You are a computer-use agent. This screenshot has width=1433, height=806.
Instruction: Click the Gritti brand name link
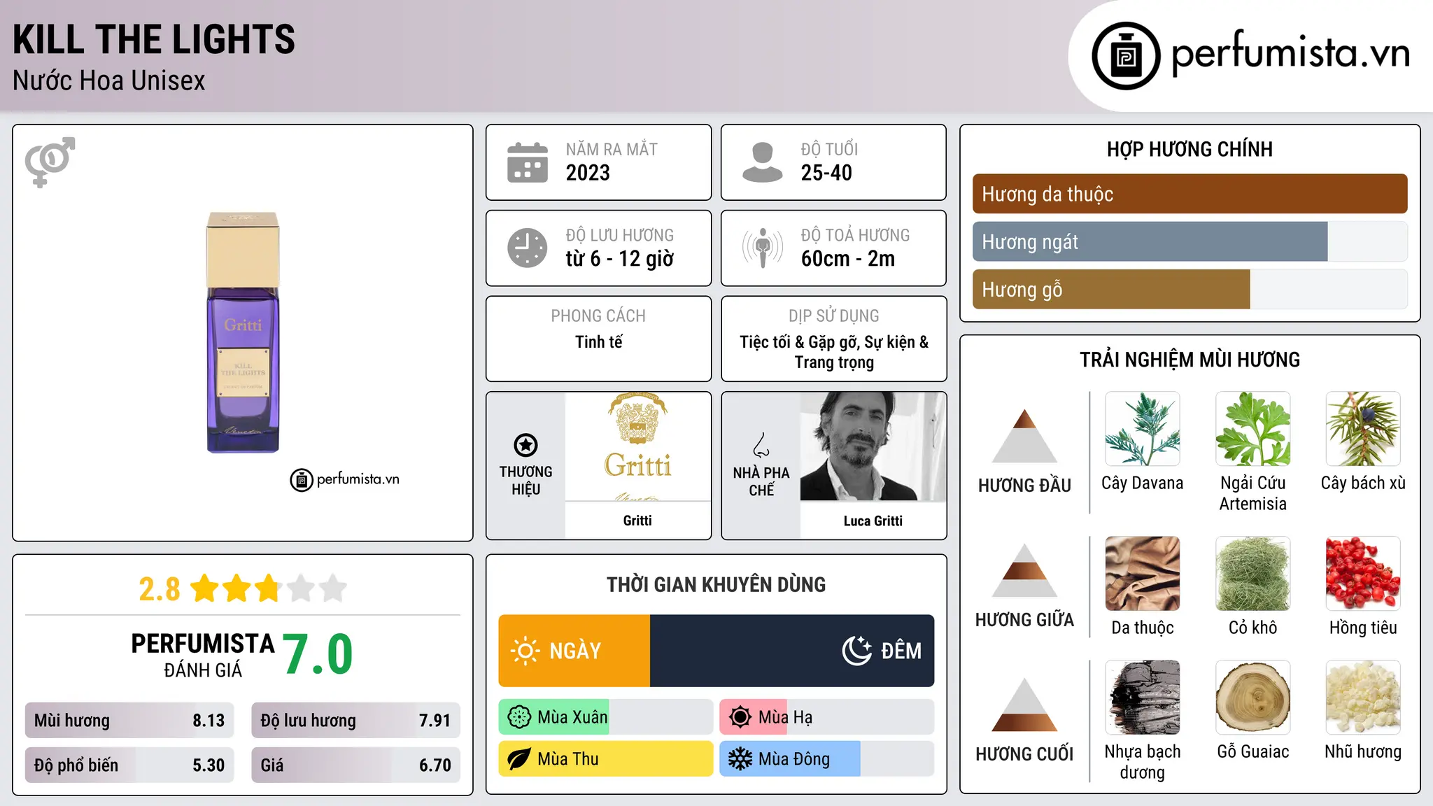click(x=637, y=521)
